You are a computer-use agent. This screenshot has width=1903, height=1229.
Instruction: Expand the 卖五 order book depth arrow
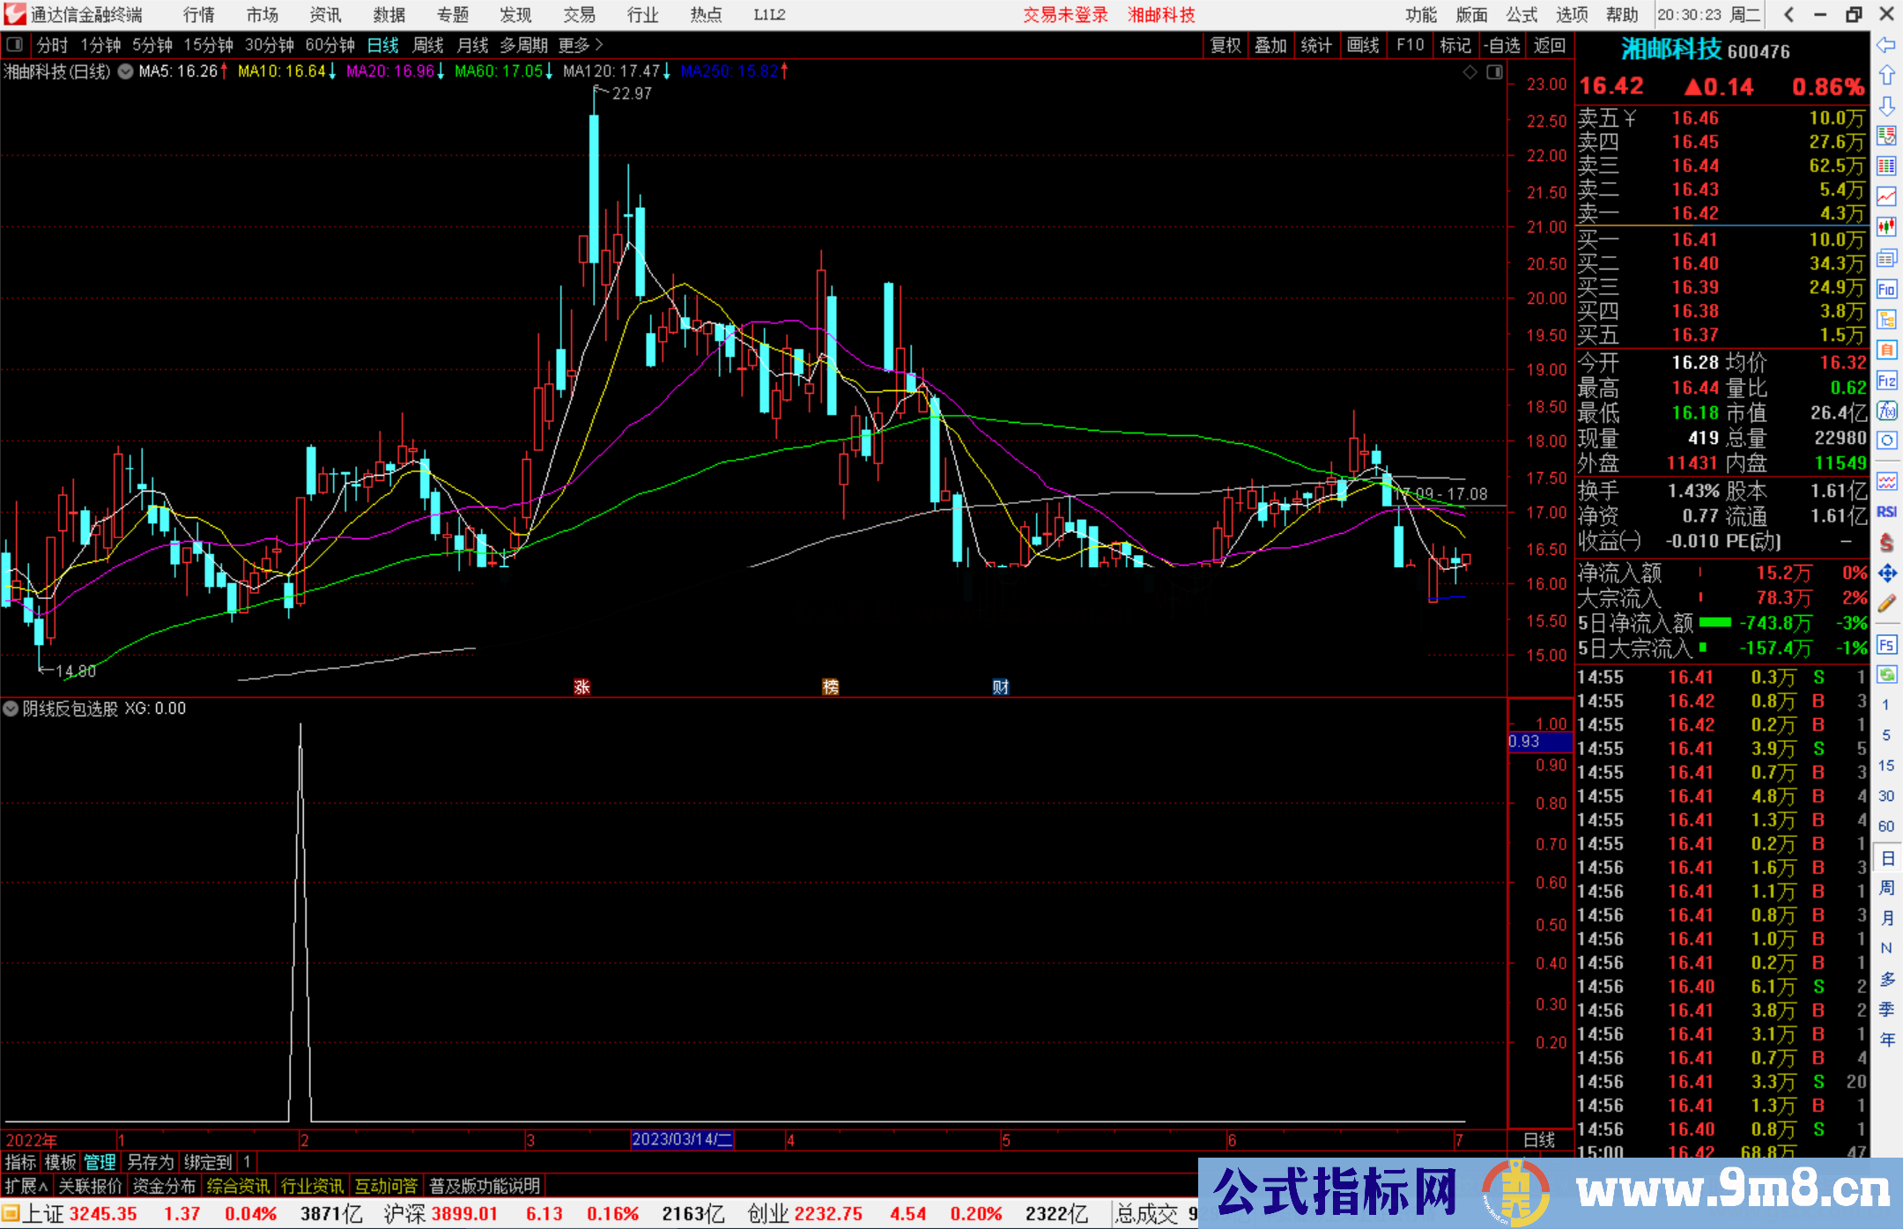[1630, 118]
